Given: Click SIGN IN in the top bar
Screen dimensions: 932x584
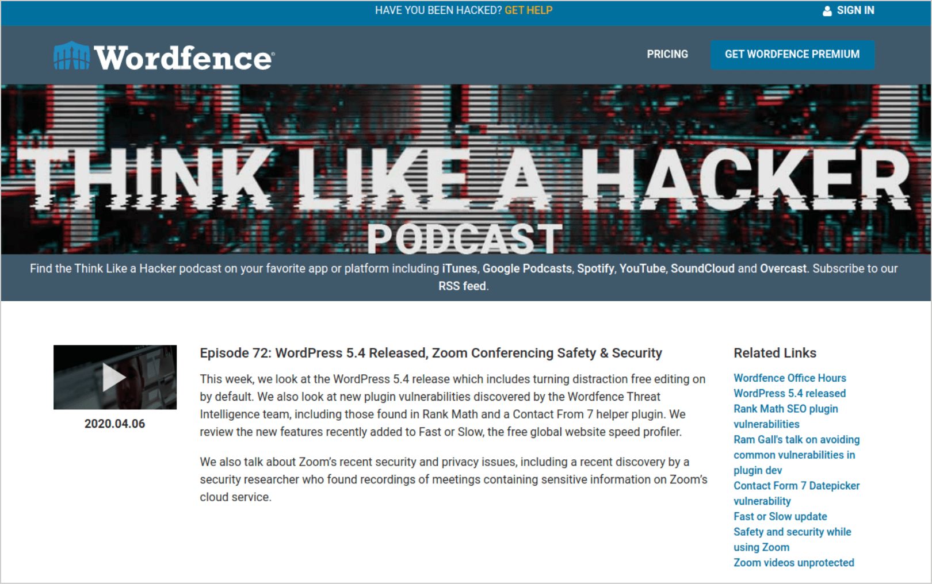Looking at the screenshot, I should [855, 10].
